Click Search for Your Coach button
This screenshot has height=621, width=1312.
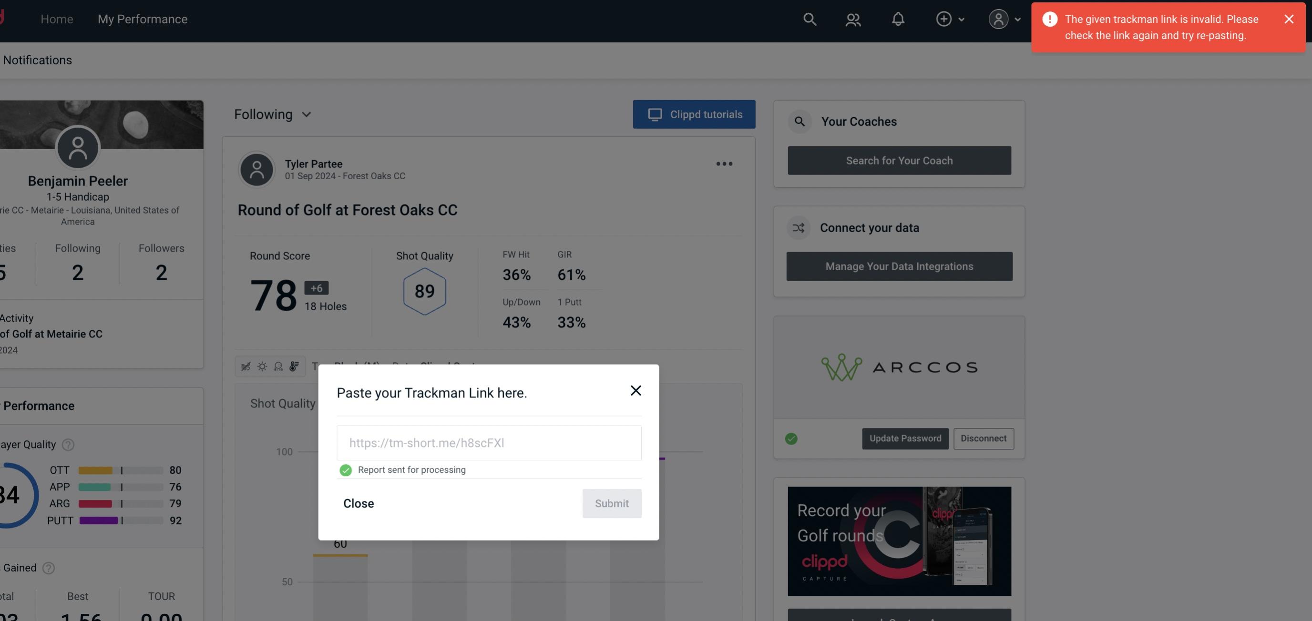coord(900,160)
